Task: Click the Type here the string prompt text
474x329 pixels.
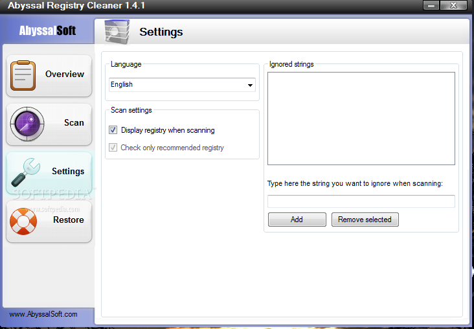Action: (355, 183)
